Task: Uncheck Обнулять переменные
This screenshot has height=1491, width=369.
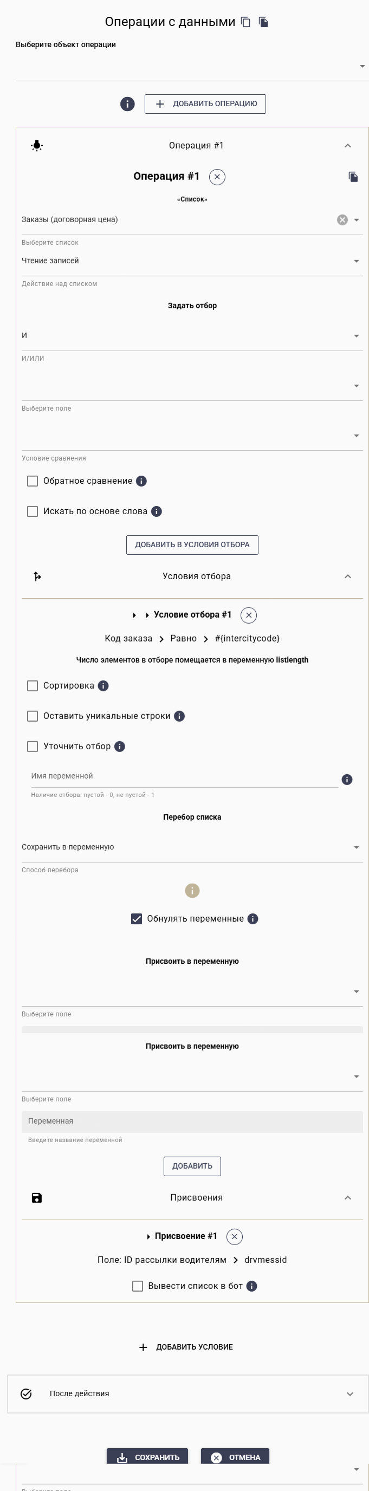Action: point(137,918)
